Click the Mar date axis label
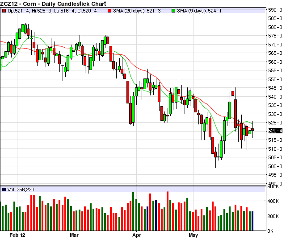Viewport: 286px width, 239px height. [x=74, y=235]
